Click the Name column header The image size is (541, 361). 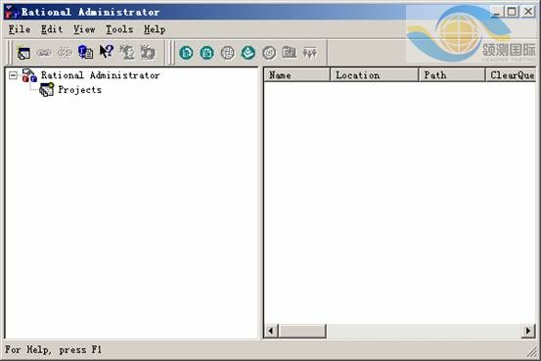tap(297, 75)
